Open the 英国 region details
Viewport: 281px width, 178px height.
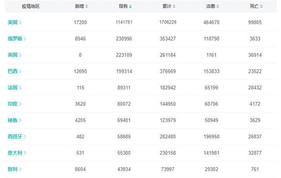14,55
